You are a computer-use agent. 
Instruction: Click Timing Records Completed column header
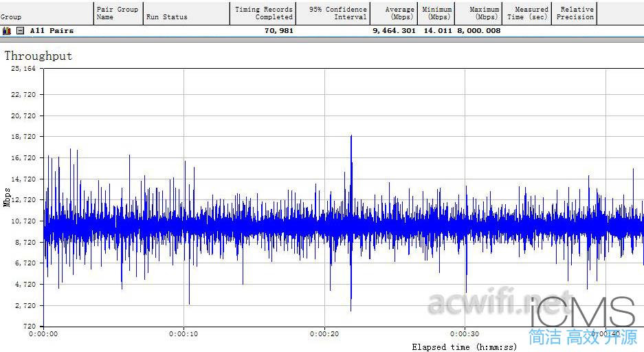coord(263,13)
